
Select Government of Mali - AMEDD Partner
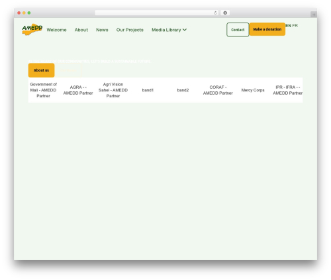point(43,90)
